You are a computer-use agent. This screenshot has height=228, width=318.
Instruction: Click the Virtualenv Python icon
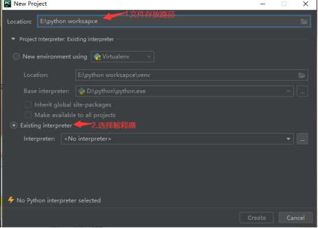[x=97, y=57]
